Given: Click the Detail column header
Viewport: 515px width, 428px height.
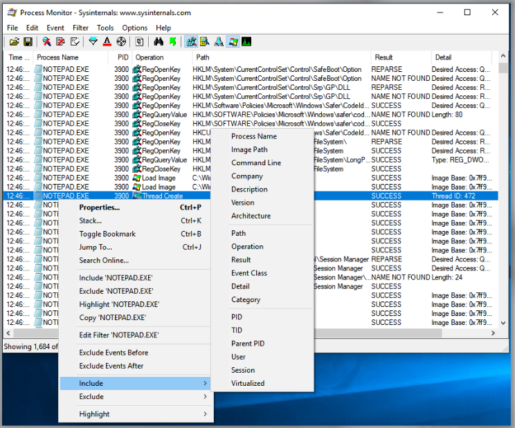Looking at the screenshot, I should (462, 57).
